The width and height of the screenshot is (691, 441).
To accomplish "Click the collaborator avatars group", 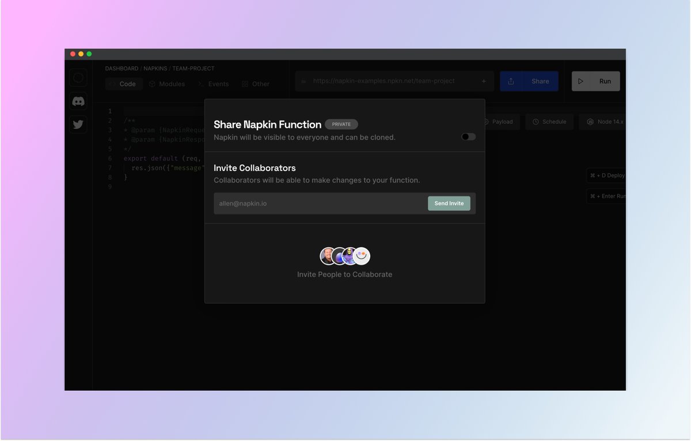I will (345, 256).
